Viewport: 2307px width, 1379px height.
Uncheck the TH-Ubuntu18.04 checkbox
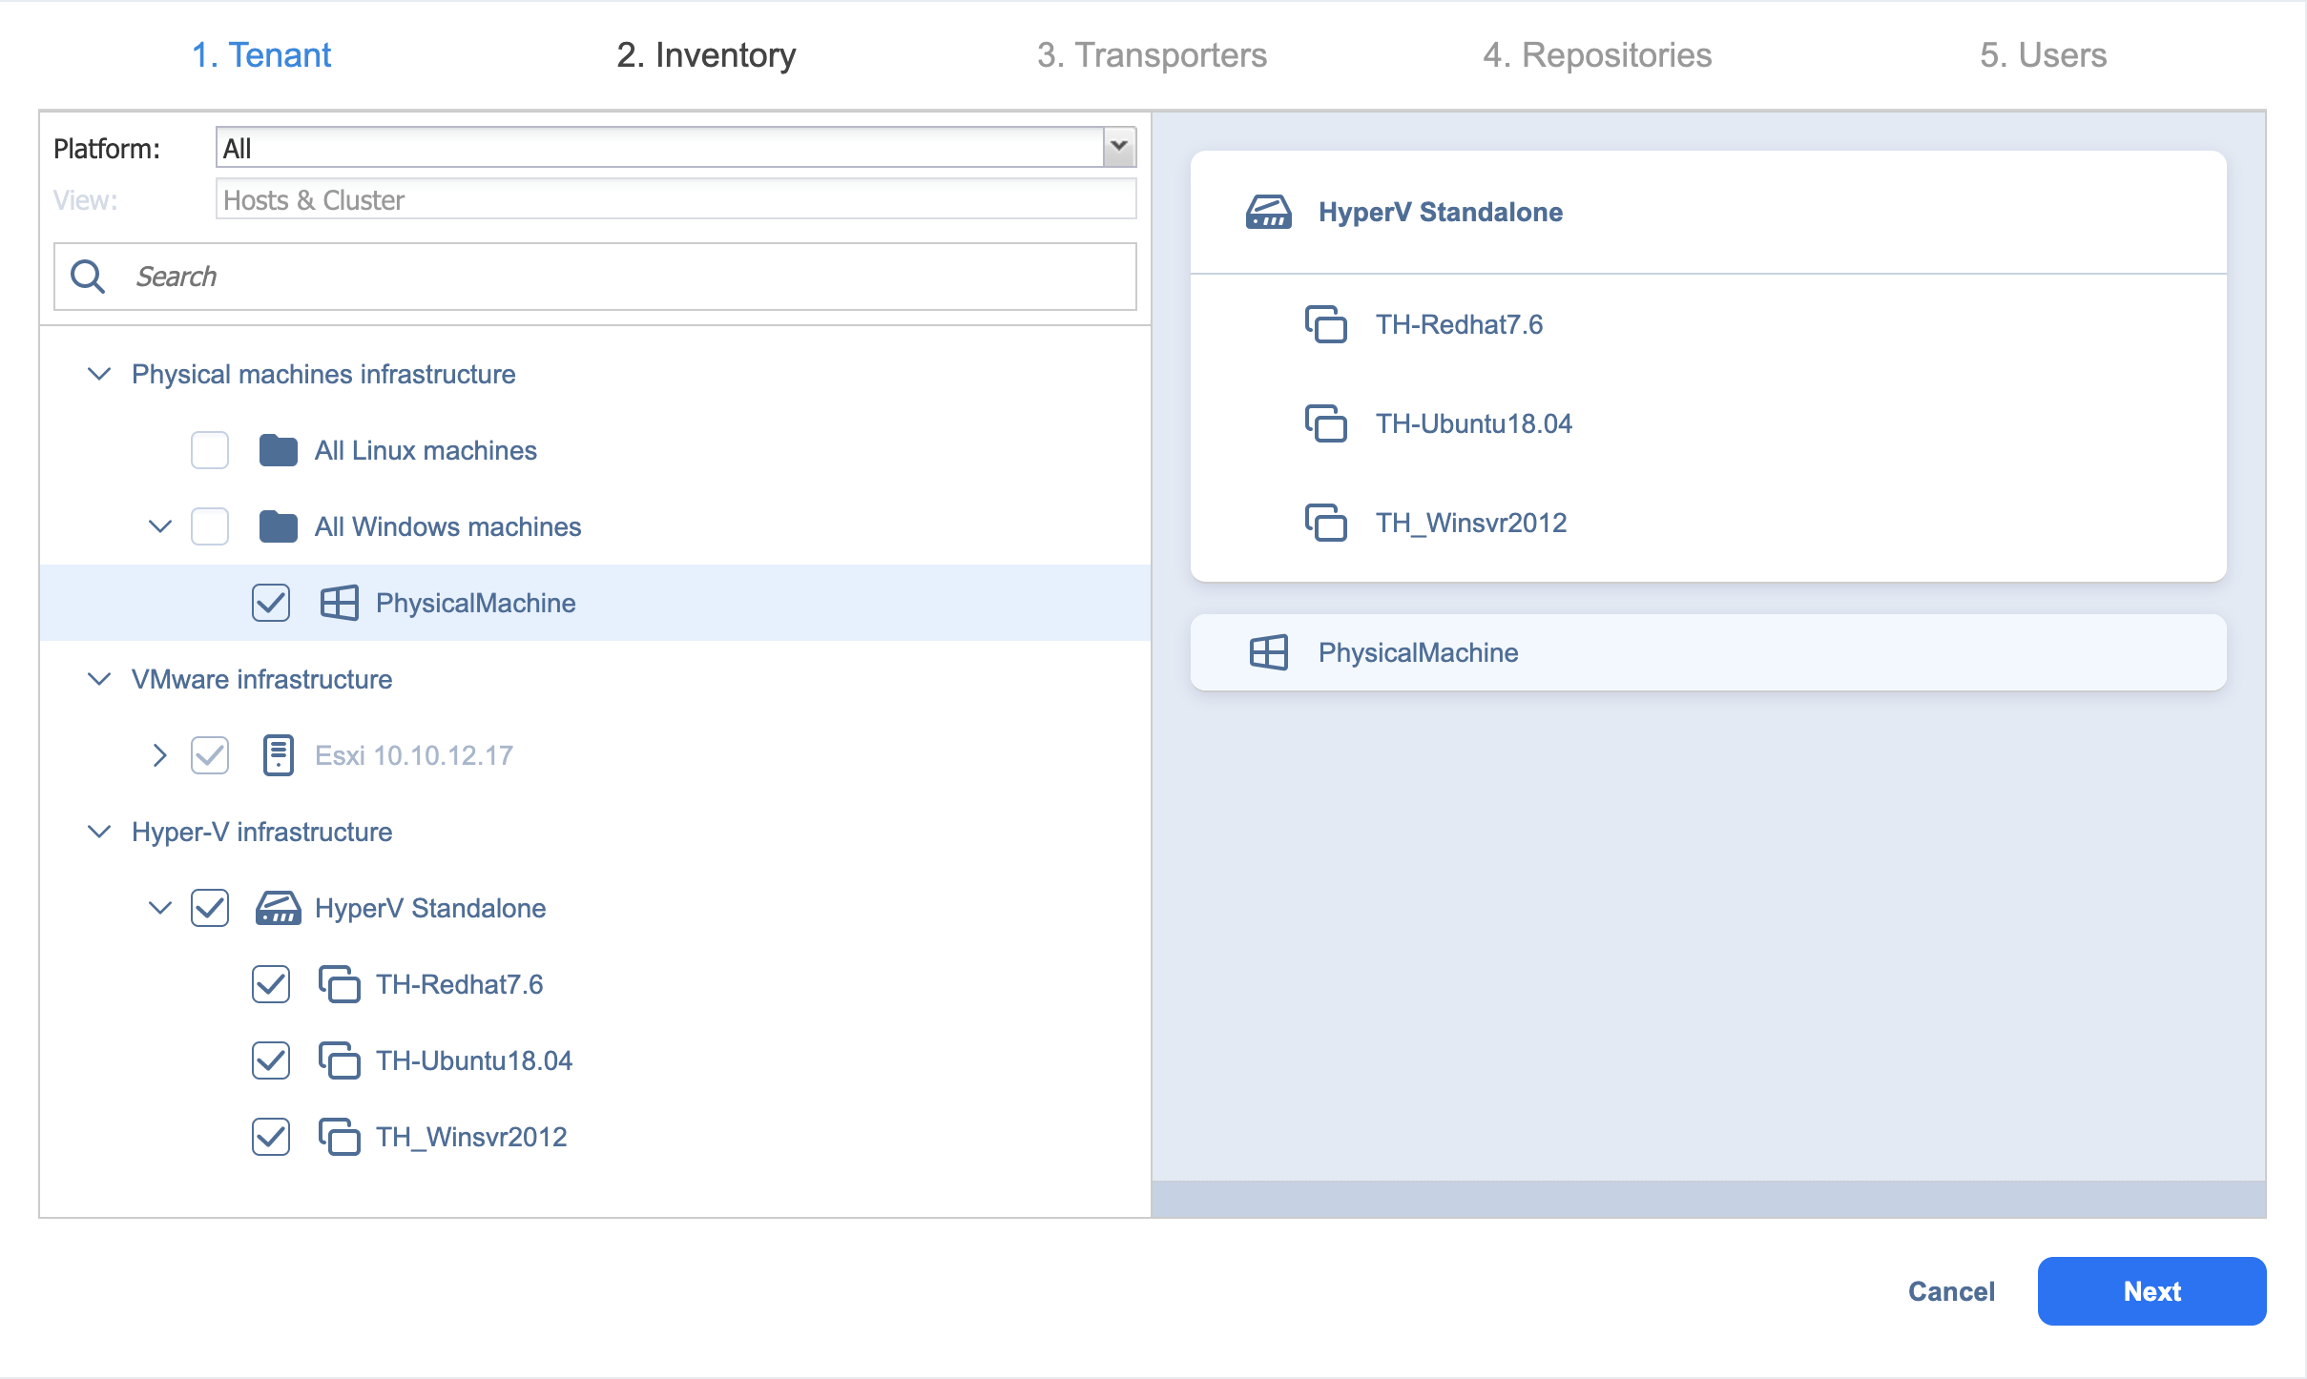(271, 1060)
